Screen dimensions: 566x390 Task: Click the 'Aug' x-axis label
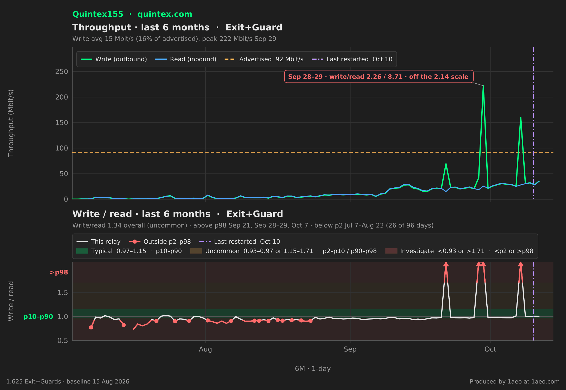205,349
